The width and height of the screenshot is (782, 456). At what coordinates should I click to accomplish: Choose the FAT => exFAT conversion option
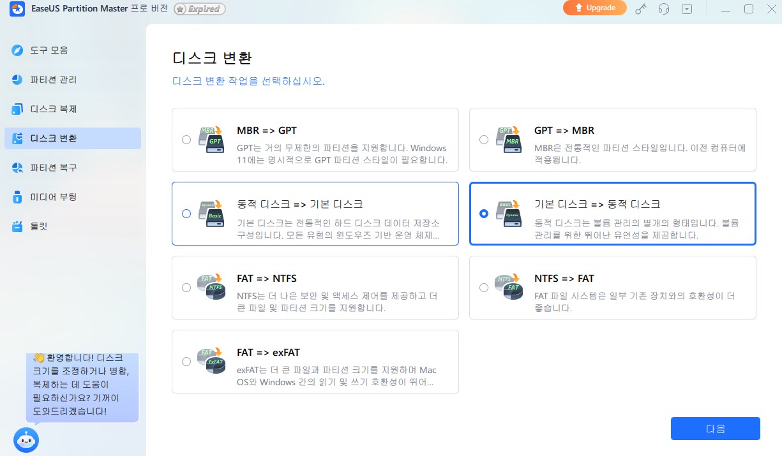pyautogui.click(x=186, y=361)
